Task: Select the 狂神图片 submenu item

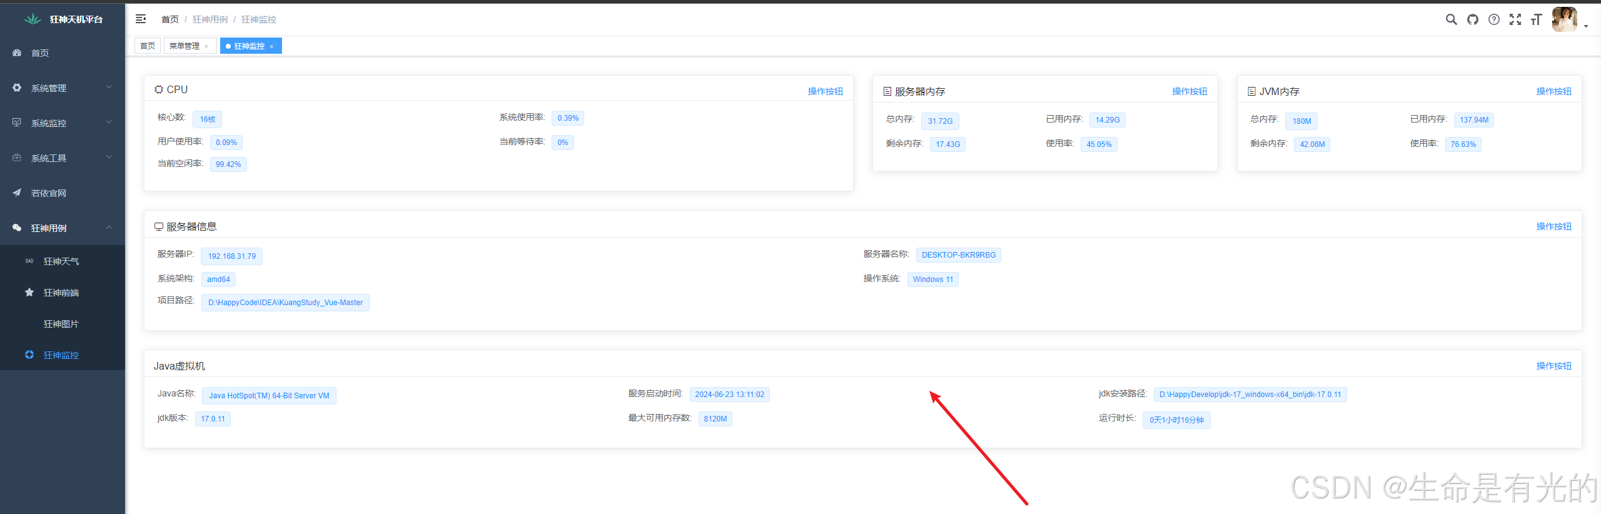Action: pos(63,324)
